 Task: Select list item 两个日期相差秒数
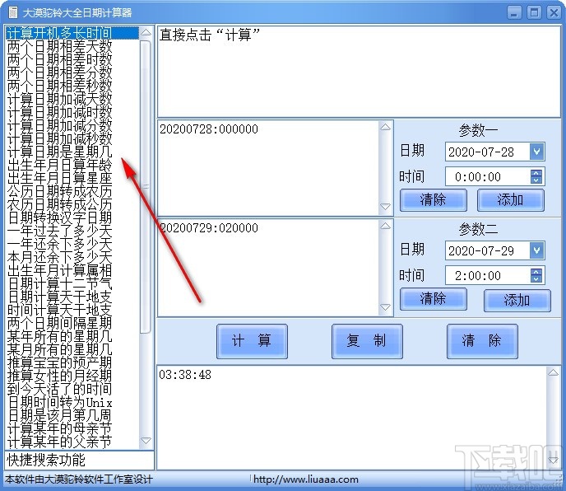[72, 86]
